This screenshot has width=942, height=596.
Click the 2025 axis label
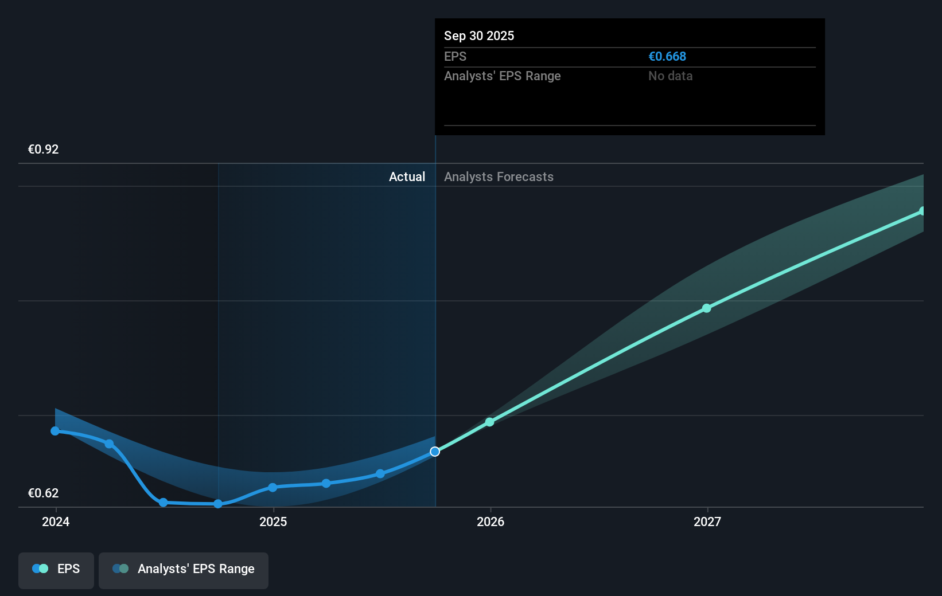[273, 522]
